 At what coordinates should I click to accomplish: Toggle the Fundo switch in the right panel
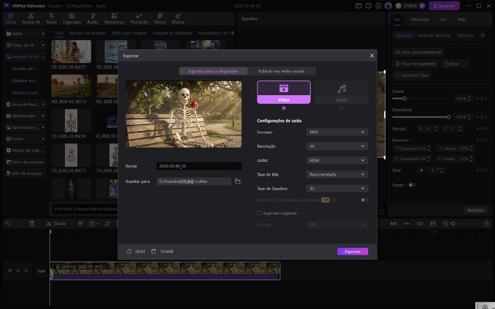tap(411, 185)
